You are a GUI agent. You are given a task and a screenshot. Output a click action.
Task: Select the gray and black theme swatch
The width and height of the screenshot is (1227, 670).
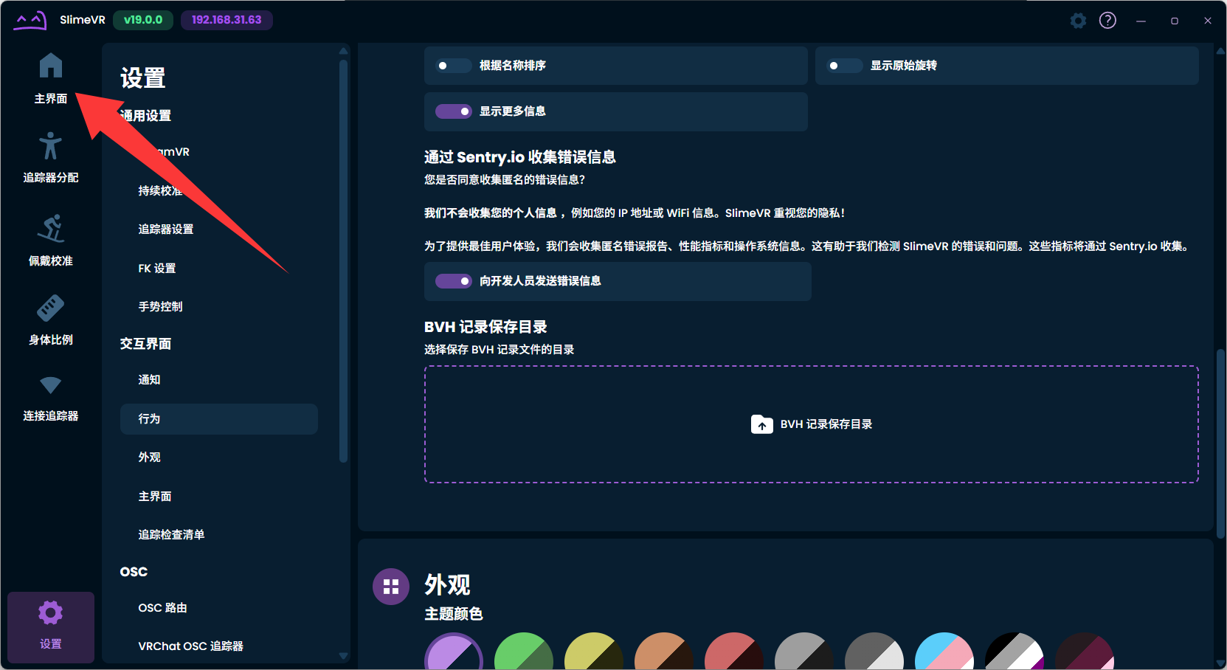pyautogui.click(x=804, y=651)
